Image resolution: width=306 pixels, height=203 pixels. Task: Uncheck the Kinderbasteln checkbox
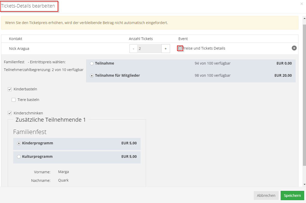tap(10, 89)
